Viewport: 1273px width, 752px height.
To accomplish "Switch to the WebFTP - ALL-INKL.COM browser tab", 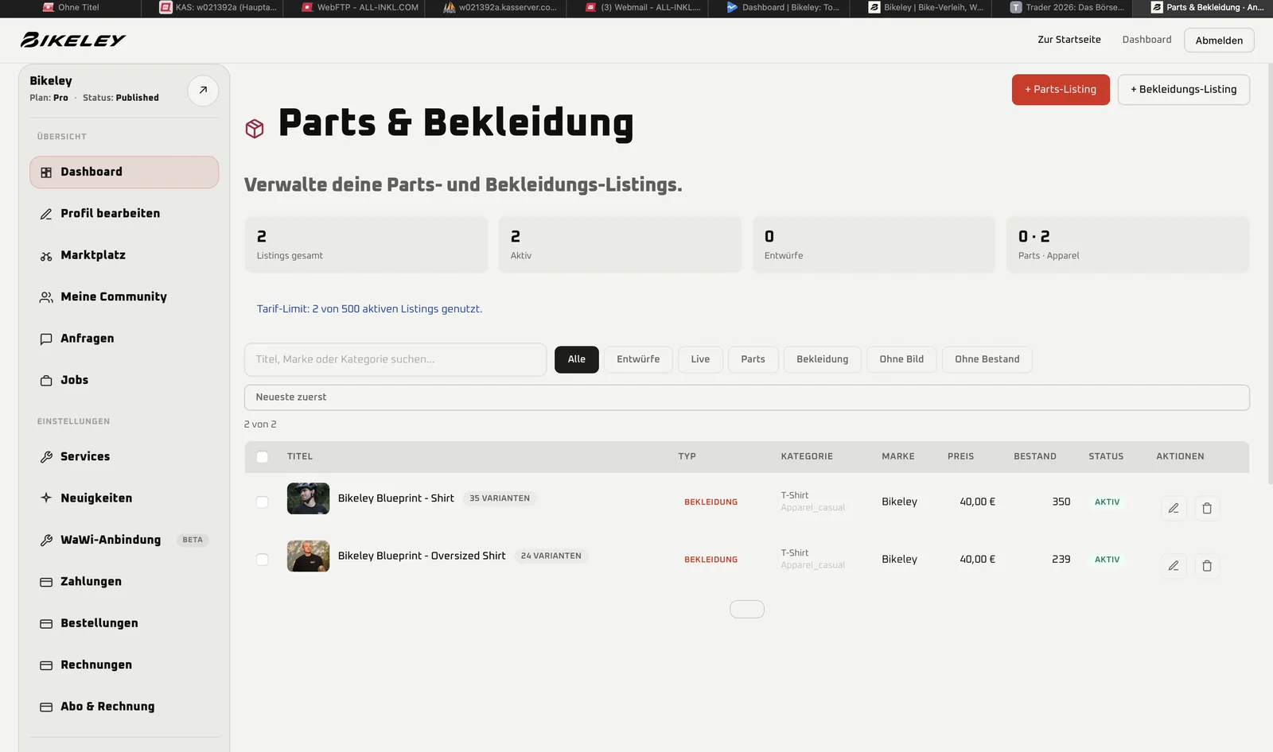I will 360,8.
